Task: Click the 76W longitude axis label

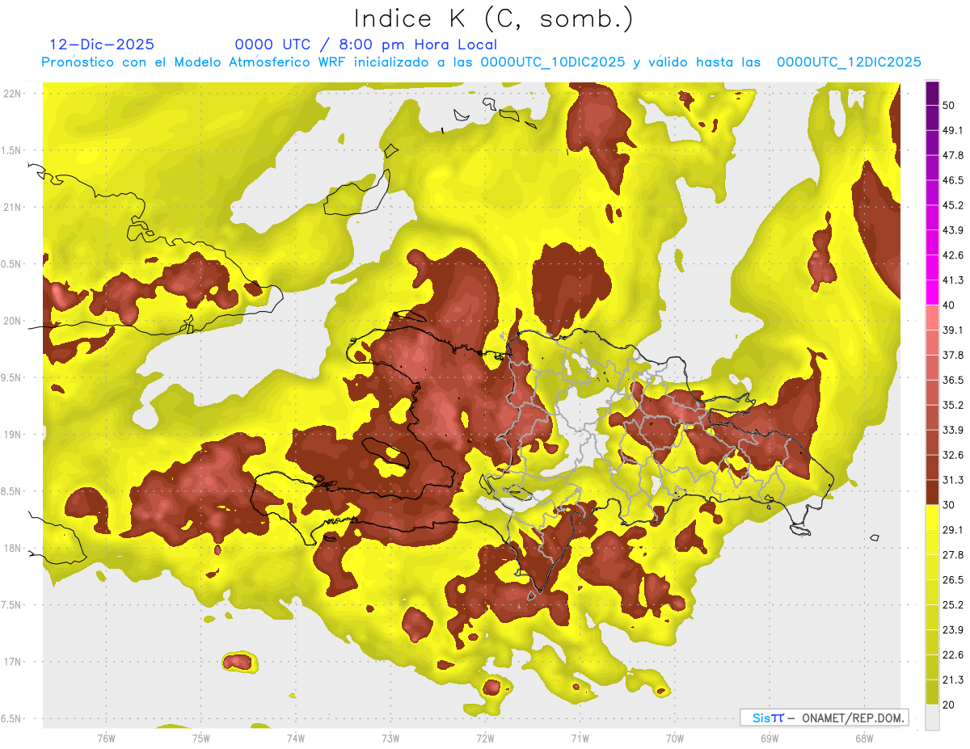Action: point(106,738)
